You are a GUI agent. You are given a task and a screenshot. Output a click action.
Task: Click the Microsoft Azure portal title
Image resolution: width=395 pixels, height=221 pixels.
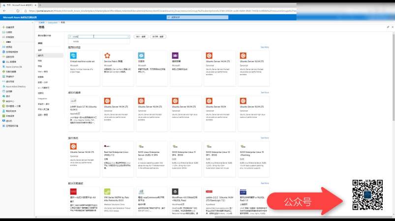tap(20, 17)
